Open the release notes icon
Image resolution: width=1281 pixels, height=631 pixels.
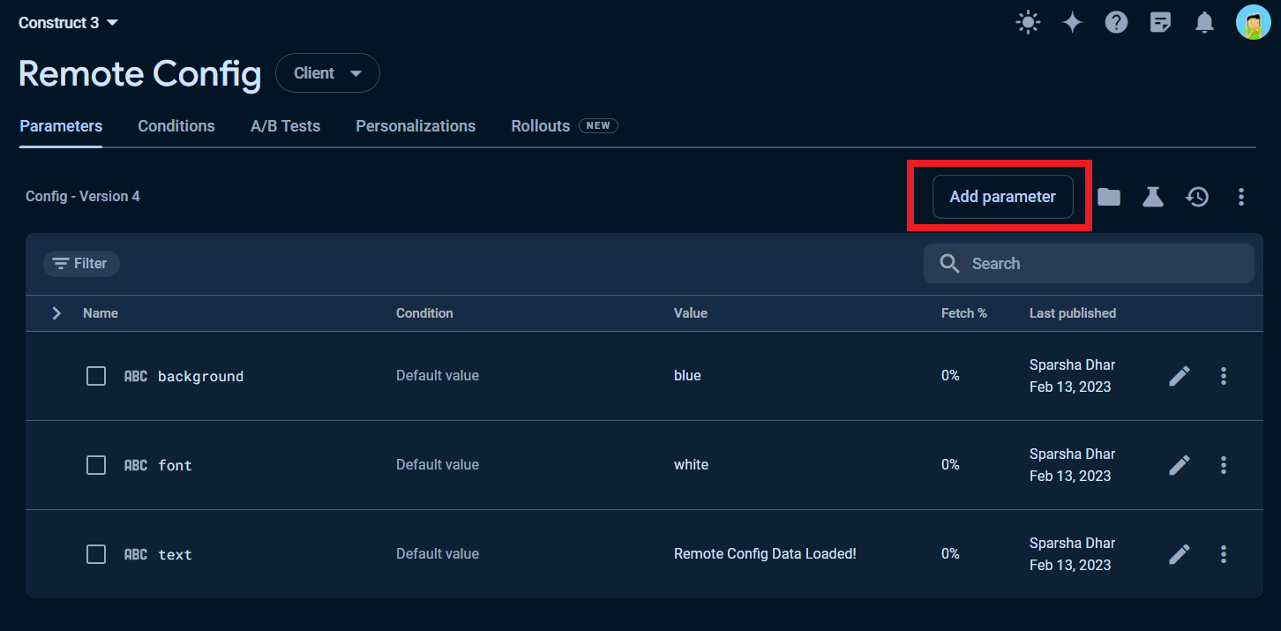pos(1160,23)
